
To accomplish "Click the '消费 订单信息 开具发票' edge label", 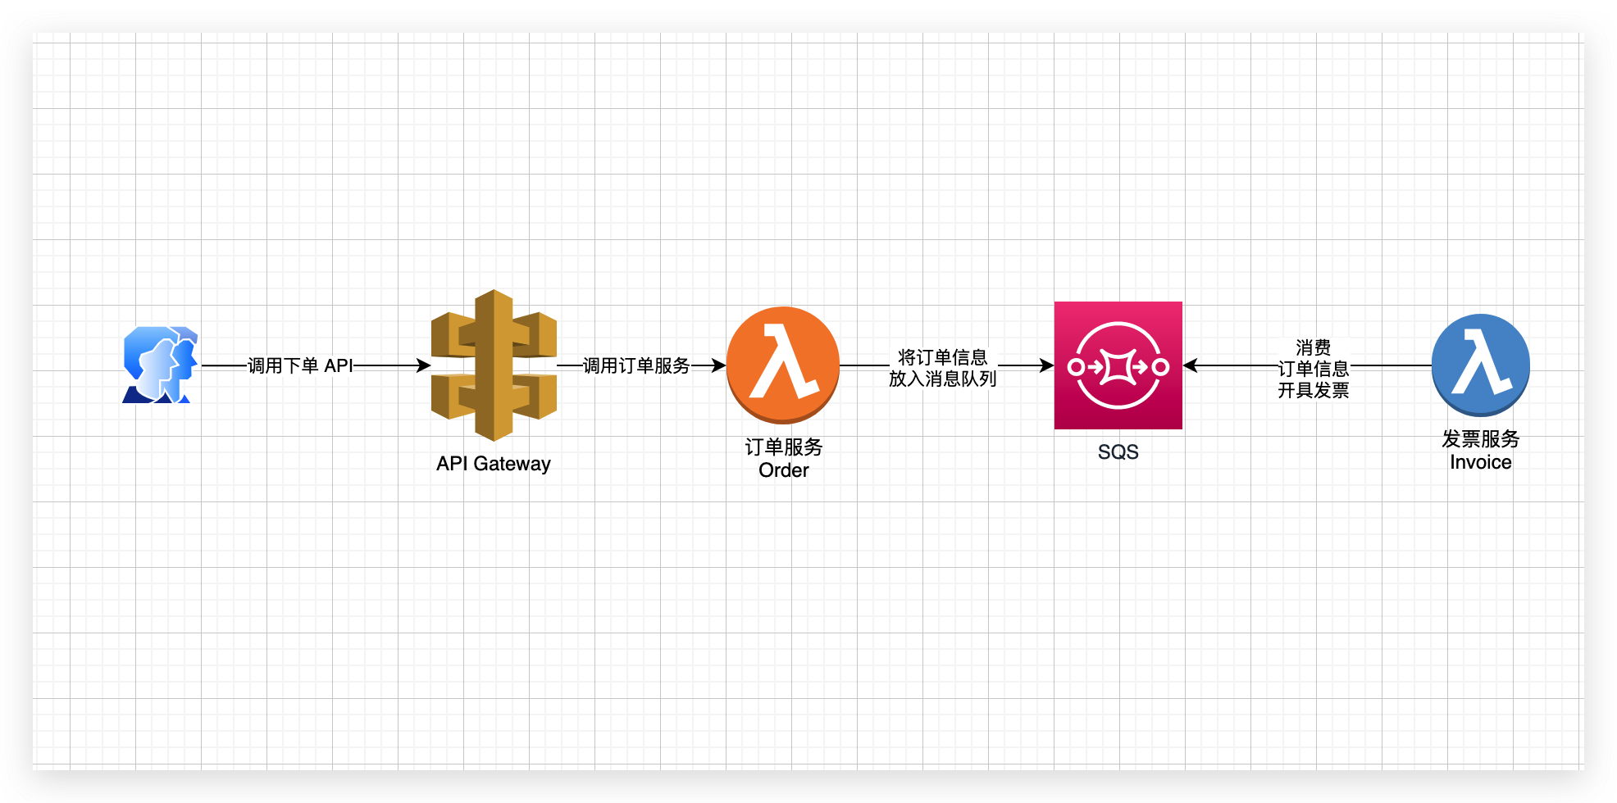I will pos(1314,369).
